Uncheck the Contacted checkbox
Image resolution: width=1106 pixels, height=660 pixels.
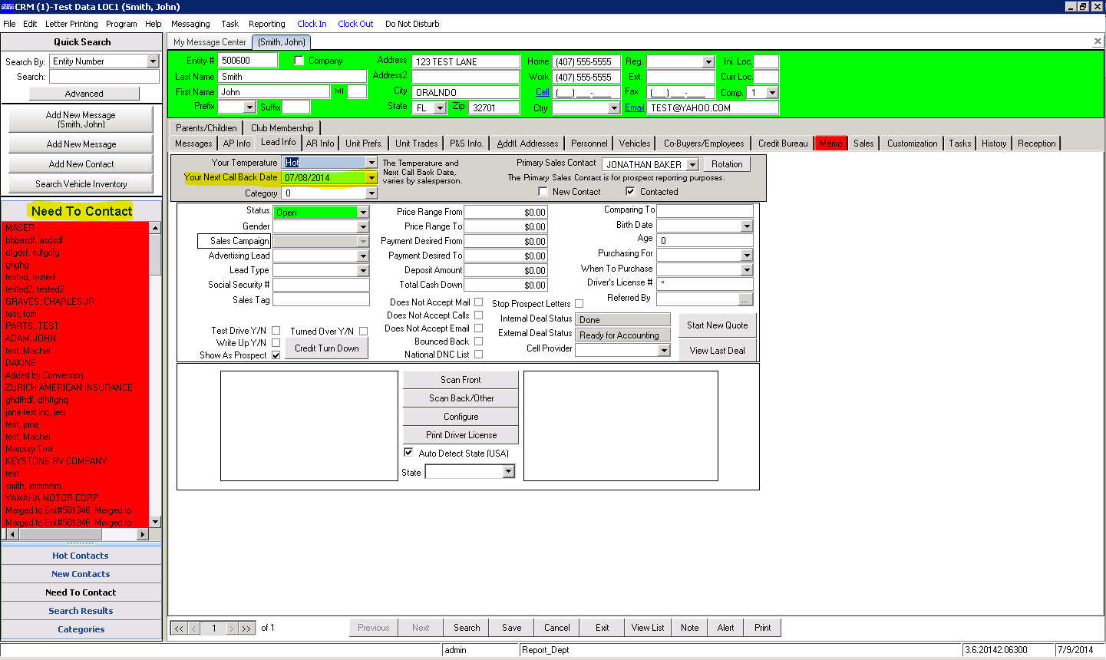pyautogui.click(x=631, y=191)
